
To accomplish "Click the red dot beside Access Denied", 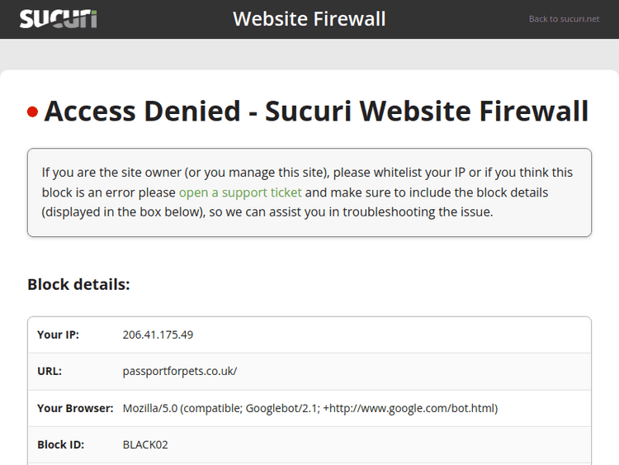I will (33, 112).
